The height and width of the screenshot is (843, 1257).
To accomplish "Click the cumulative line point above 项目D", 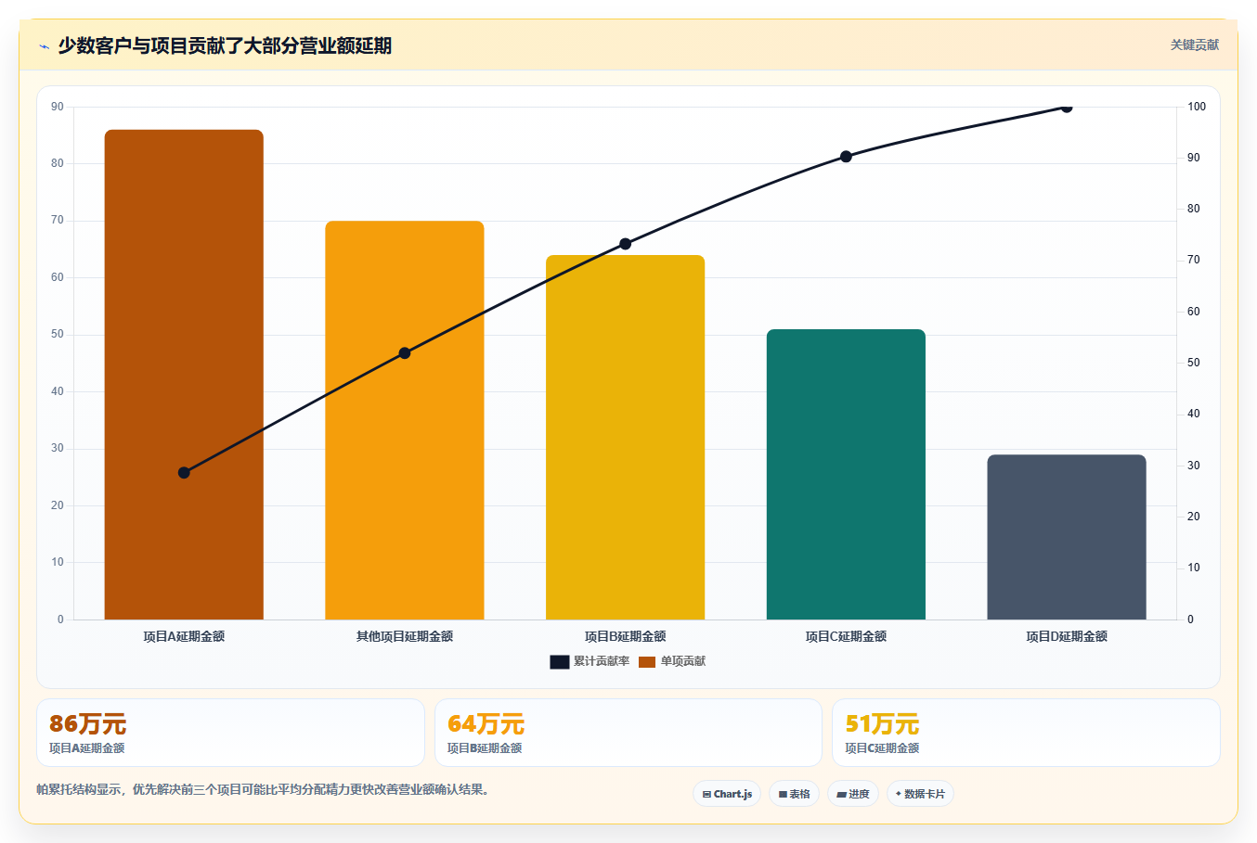I will click(x=1067, y=108).
